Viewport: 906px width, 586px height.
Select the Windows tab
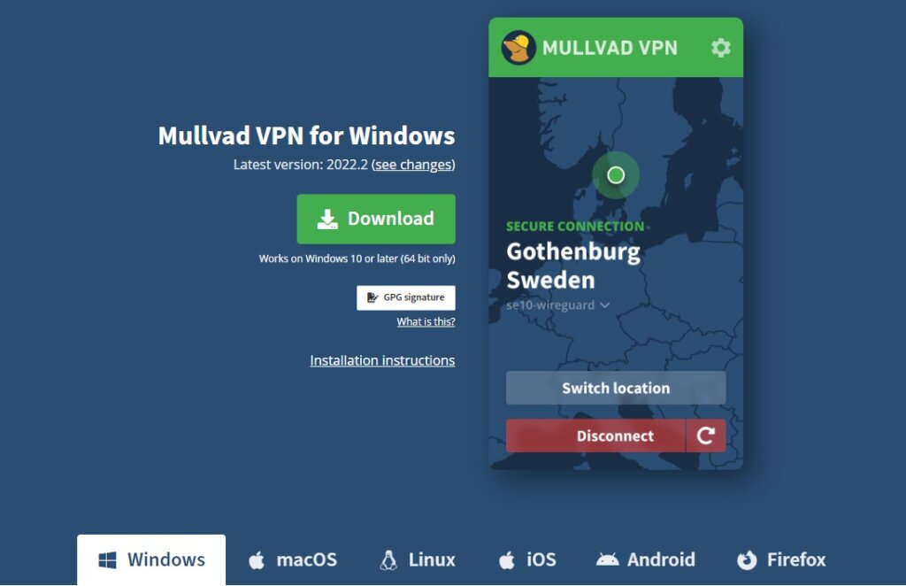click(151, 560)
